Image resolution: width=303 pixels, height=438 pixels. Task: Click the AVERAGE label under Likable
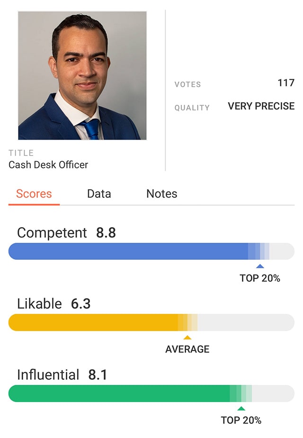pyautogui.click(x=187, y=349)
